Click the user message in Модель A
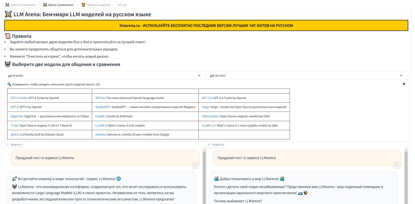The height and width of the screenshot is (204, 415). [x=105, y=158]
